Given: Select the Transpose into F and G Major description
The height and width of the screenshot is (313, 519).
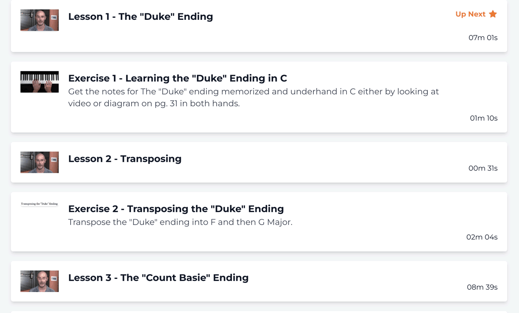Looking at the screenshot, I should [x=180, y=222].
